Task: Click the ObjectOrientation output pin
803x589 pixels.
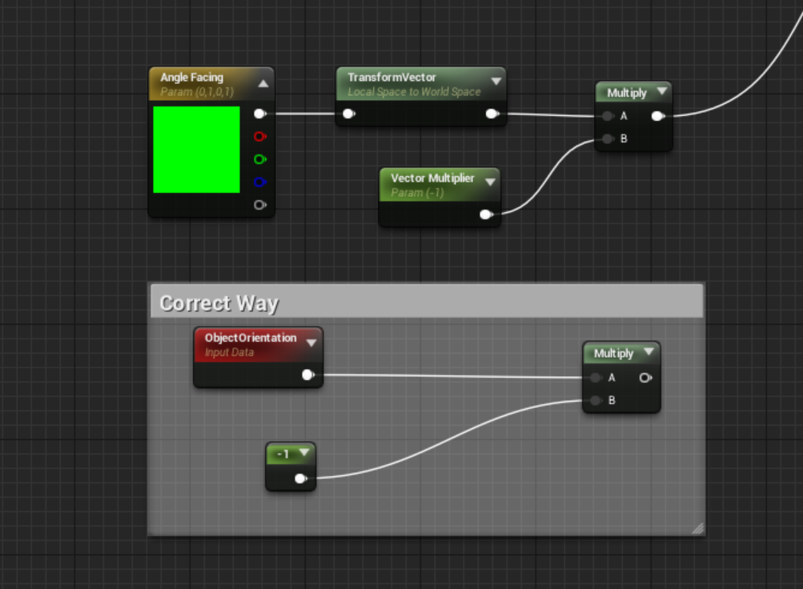Action: pos(307,375)
